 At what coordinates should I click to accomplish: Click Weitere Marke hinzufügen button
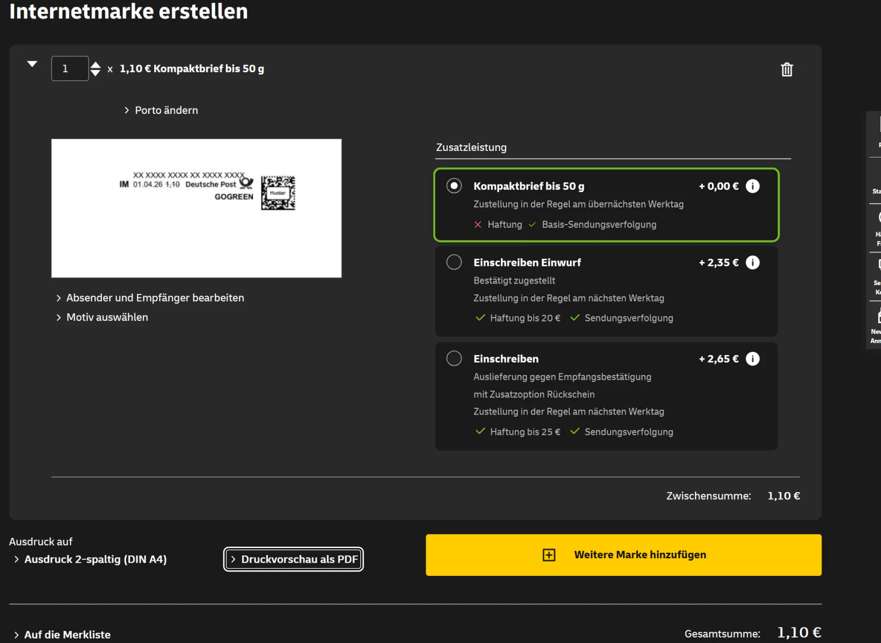coord(623,555)
